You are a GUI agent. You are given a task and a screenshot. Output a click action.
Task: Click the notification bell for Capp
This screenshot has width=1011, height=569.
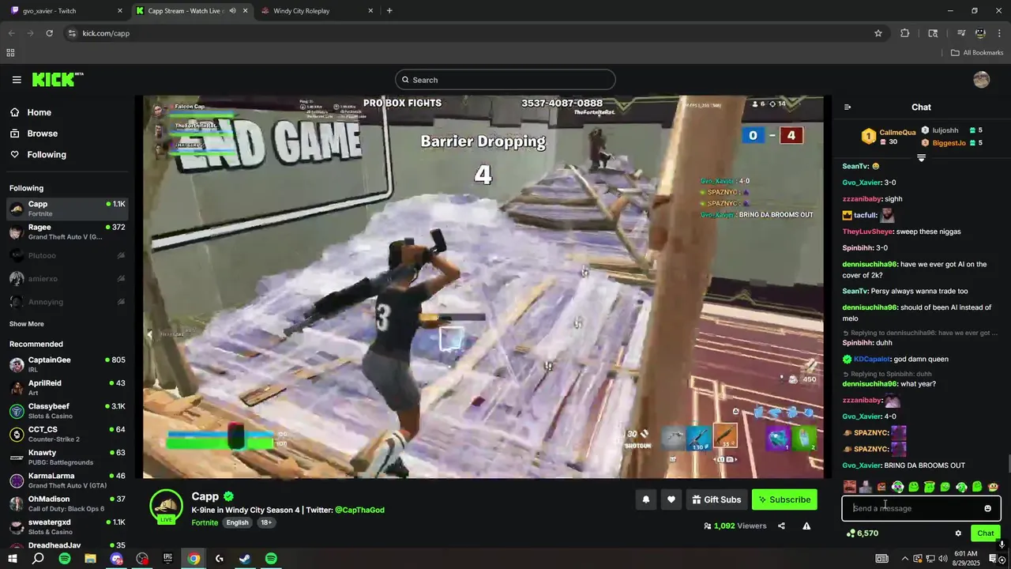click(x=645, y=499)
